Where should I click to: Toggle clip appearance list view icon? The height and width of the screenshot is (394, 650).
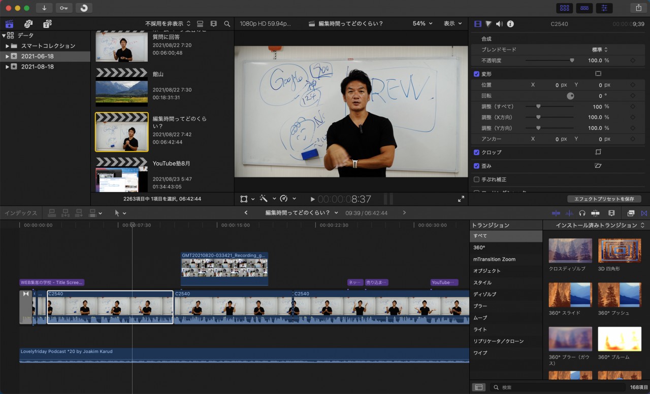pos(200,24)
